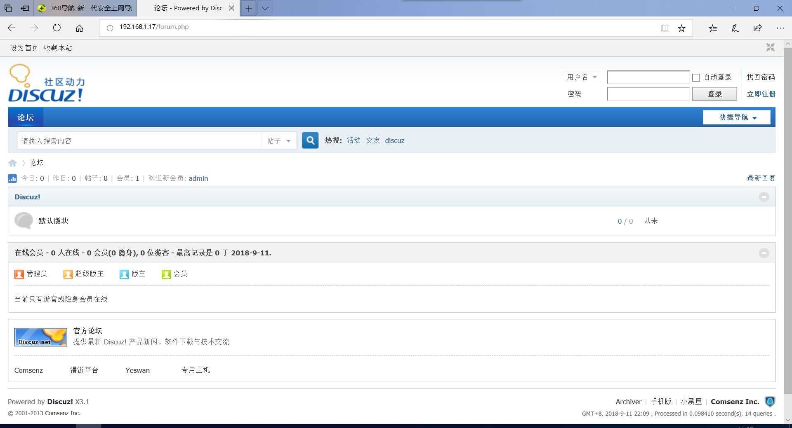This screenshot has height=428, width=792.
Task: Click the 漫游平台 friend link
Action: 84,370
